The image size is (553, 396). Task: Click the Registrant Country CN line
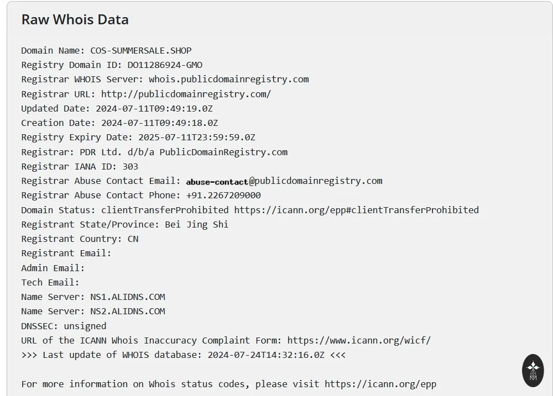(x=80, y=239)
